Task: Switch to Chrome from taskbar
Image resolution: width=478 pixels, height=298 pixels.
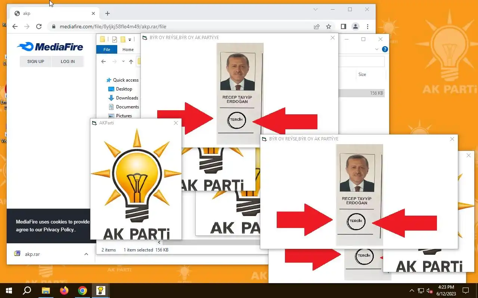Action: 83,291
